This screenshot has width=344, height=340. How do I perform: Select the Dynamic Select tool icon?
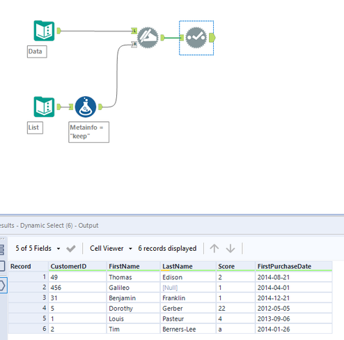[x=196, y=38]
